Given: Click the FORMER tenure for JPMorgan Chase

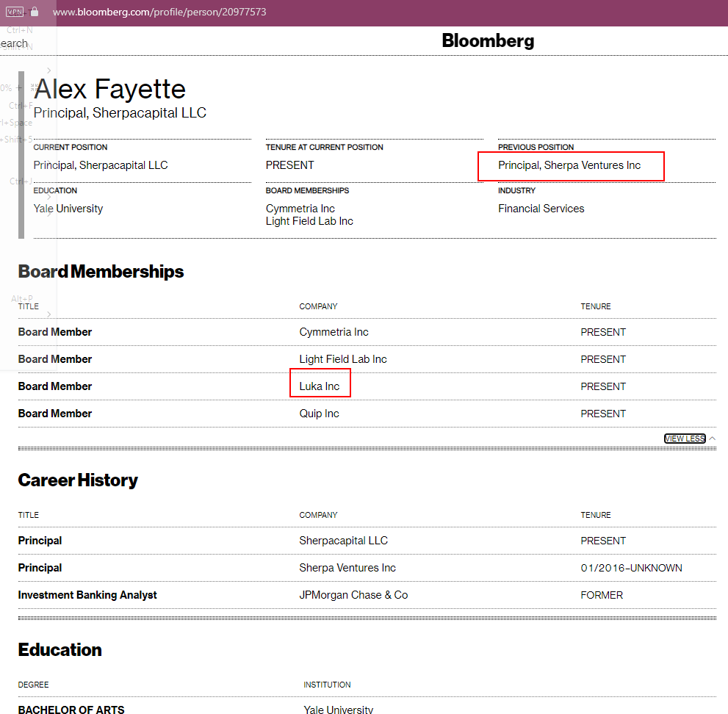Looking at the screenshot, I should click(602, 595).
